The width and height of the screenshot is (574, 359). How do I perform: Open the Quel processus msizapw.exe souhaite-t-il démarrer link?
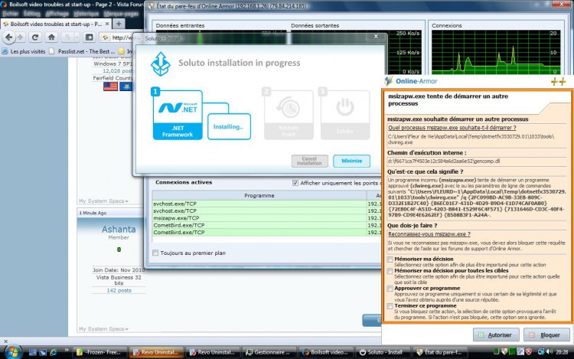[x=452, y=128]
